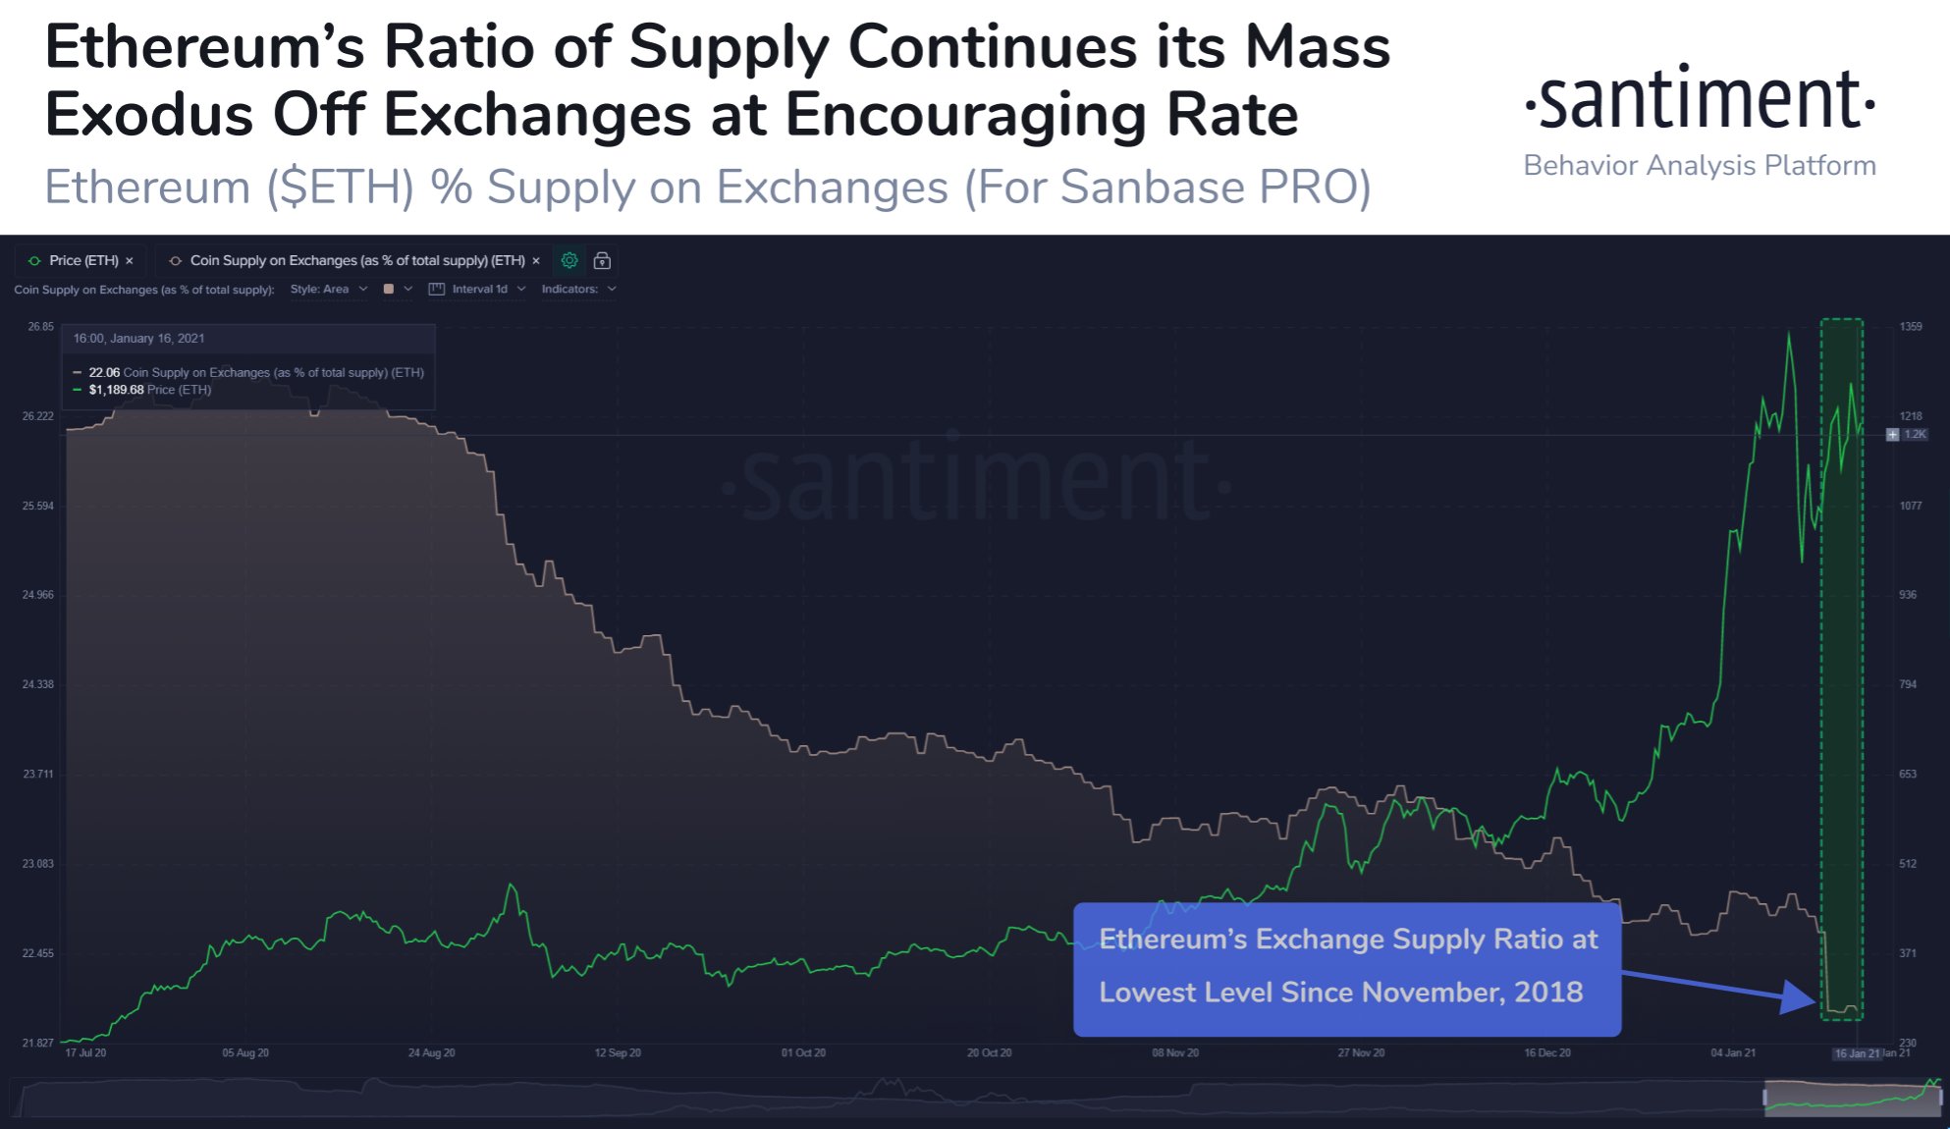Click the lock icon beside settings gear

pos(602,260)
